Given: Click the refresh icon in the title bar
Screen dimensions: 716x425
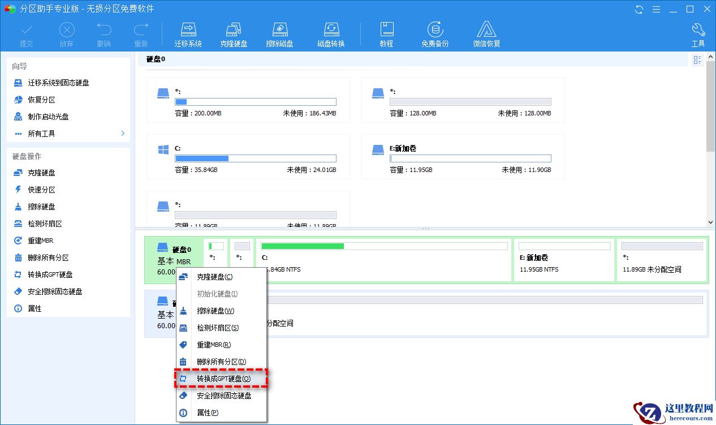Looking at the screenshot, I should point(640,9).
